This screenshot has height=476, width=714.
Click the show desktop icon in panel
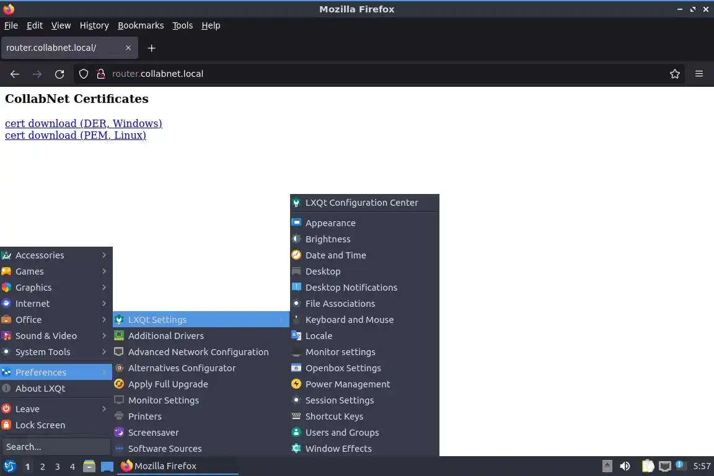[107, 466]
